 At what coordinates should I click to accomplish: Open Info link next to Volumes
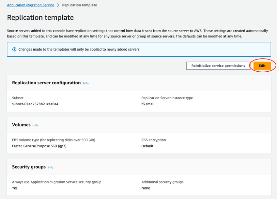tap(35, 125)
